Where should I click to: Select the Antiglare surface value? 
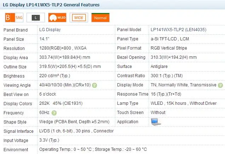[x=159, y=67]
